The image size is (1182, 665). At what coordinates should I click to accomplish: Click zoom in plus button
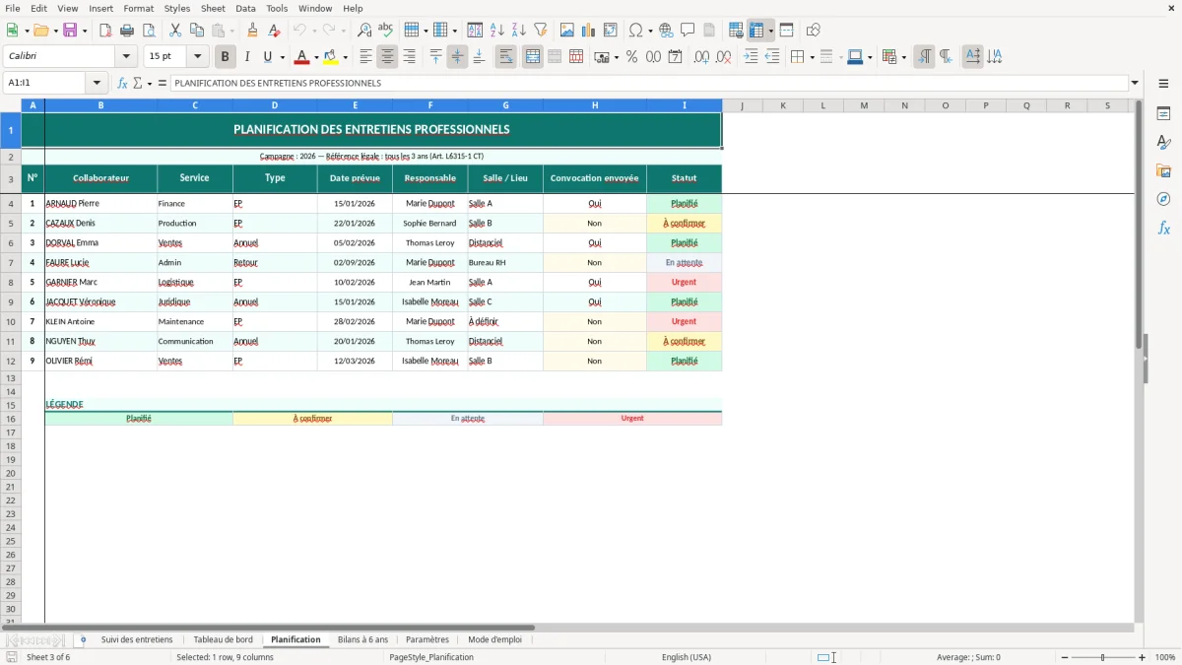[x=1142, y=657]
